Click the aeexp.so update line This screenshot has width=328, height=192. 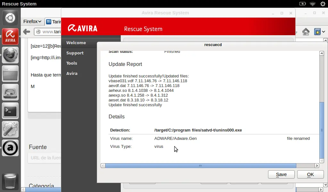(x=138, y=95)
